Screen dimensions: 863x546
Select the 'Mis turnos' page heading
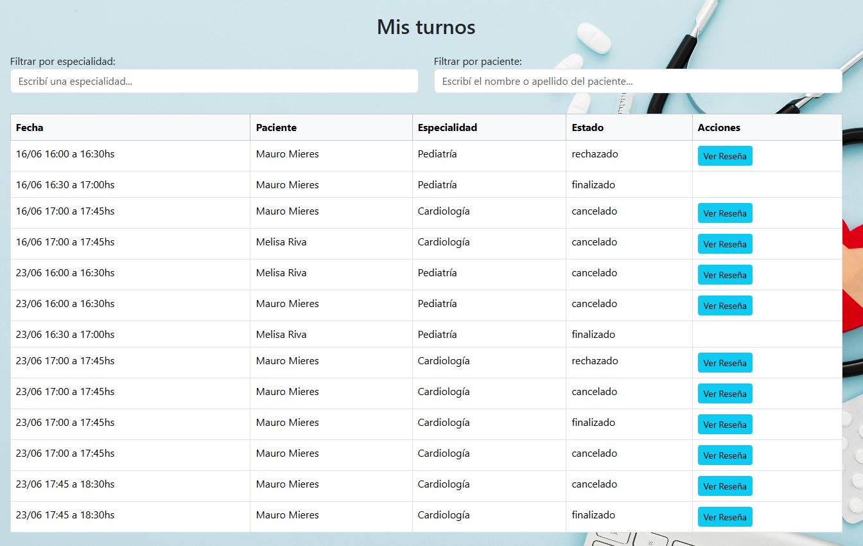(x=426, y=27)
